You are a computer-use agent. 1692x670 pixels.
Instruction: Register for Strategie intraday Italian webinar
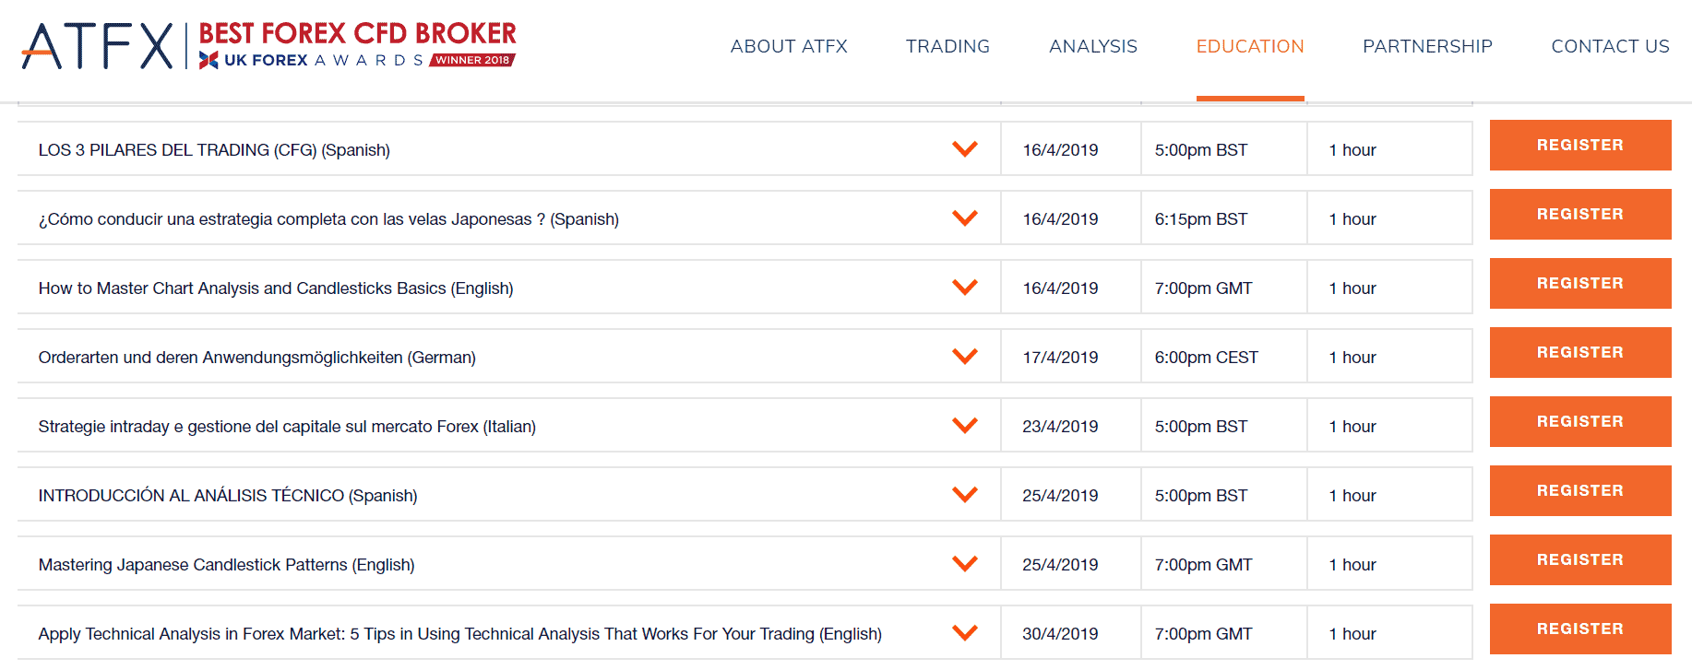1580,421
